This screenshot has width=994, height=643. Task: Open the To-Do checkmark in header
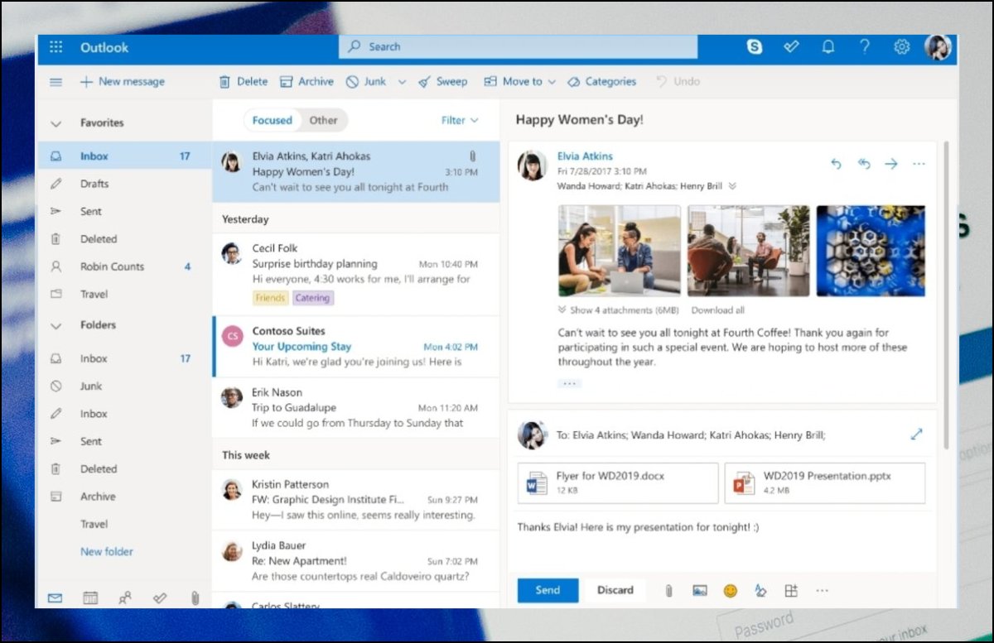tap(791, 47)
